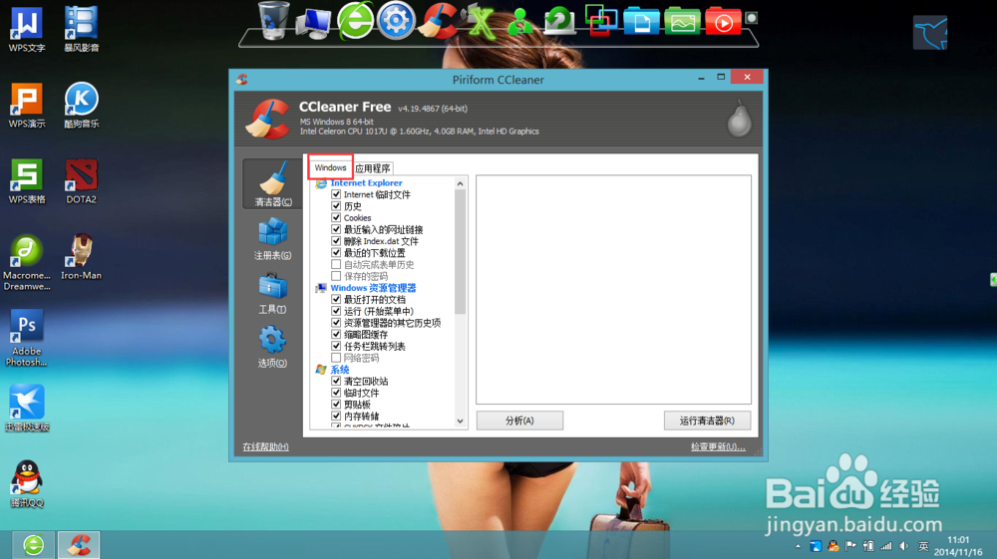Open the 在线帮助 link
The width and height of the screenshot is (997, 559).
[265, 447]
